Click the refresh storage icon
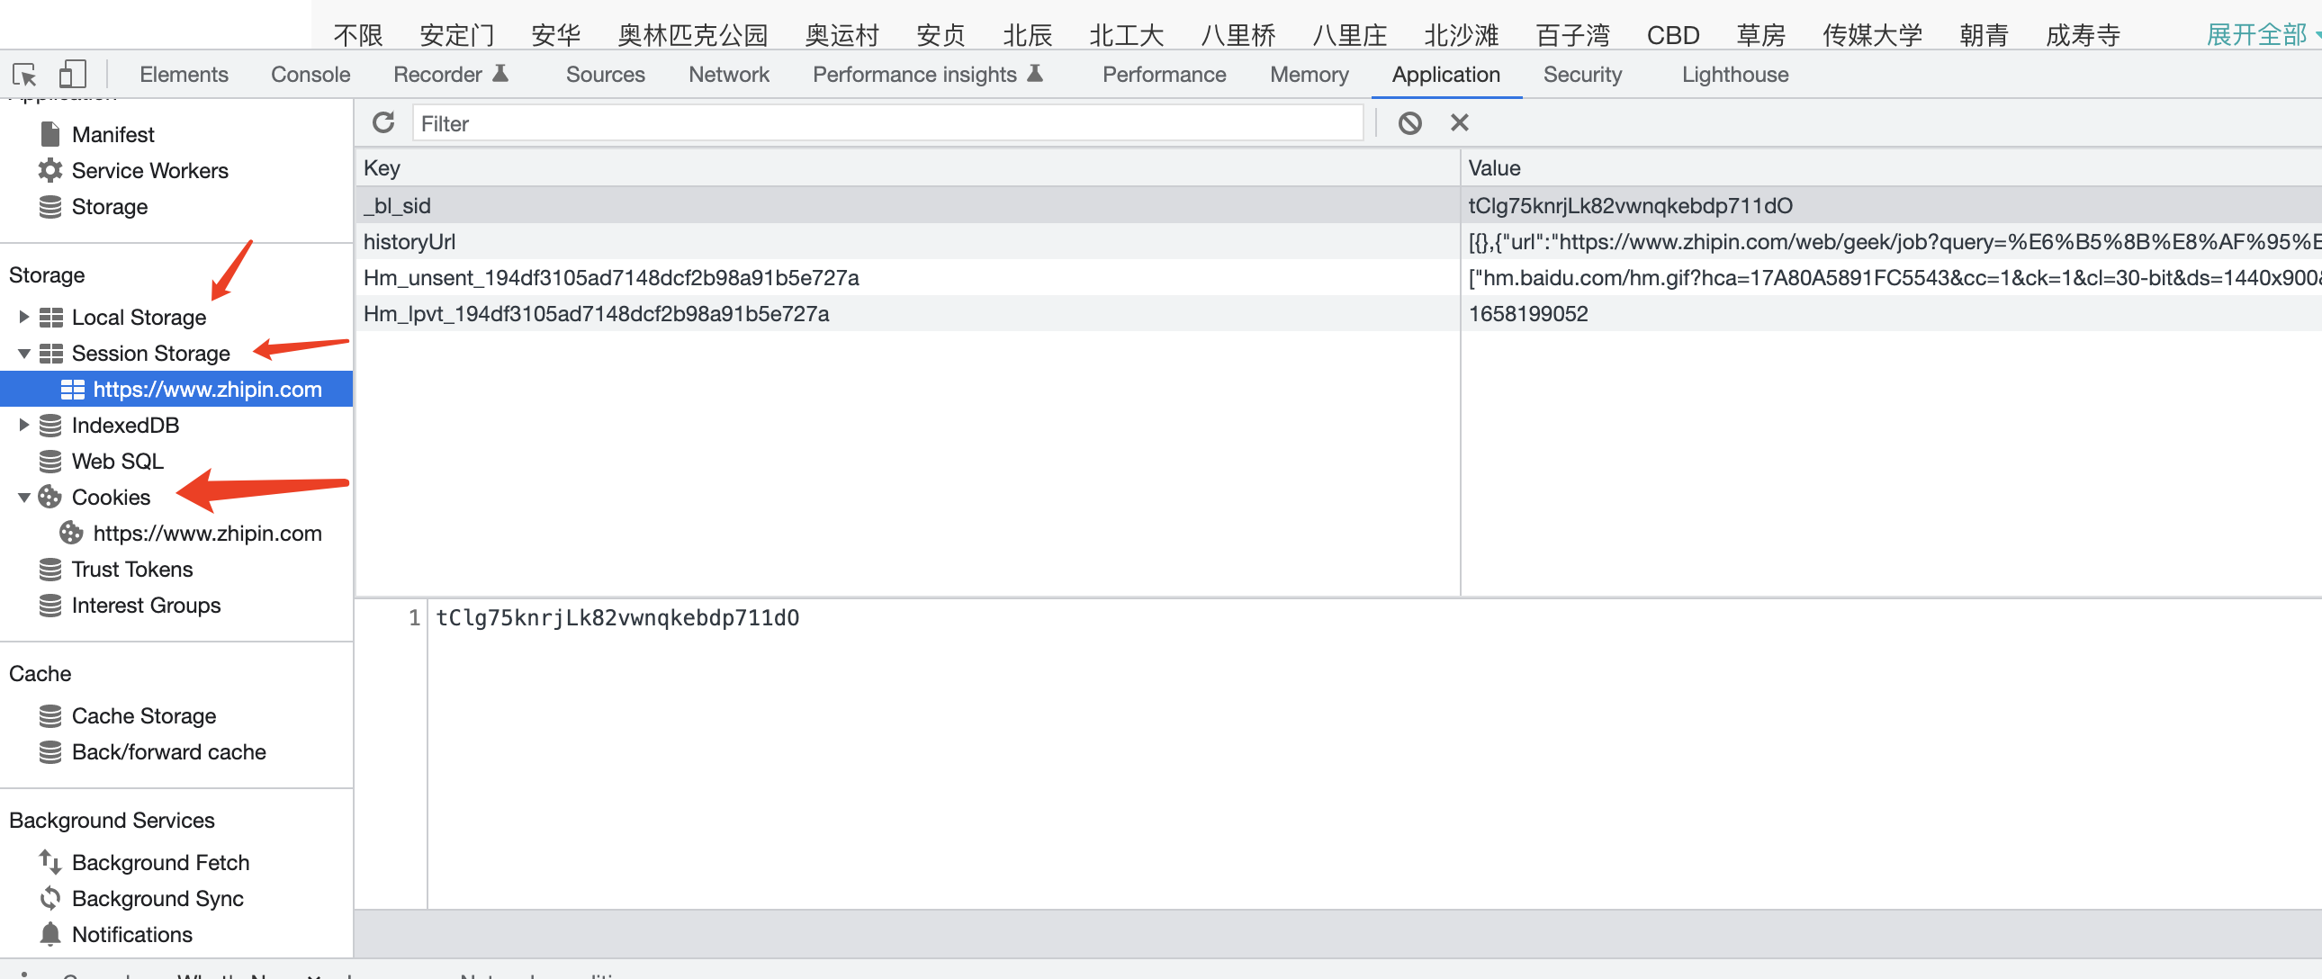Viewport: 2322px width, 979px height. click(x=383, y=122)
